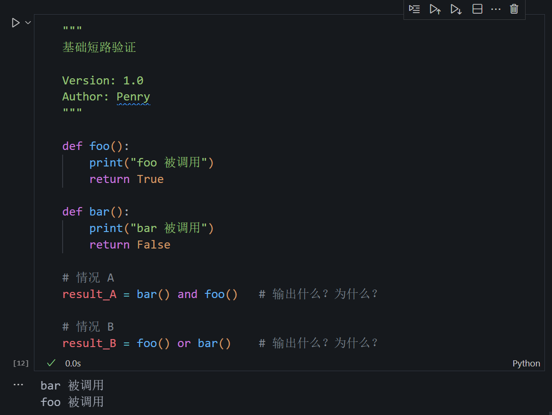Split the cell using the toolbar icon
Screen dimensions: 552x415
(x=477, y=9)
